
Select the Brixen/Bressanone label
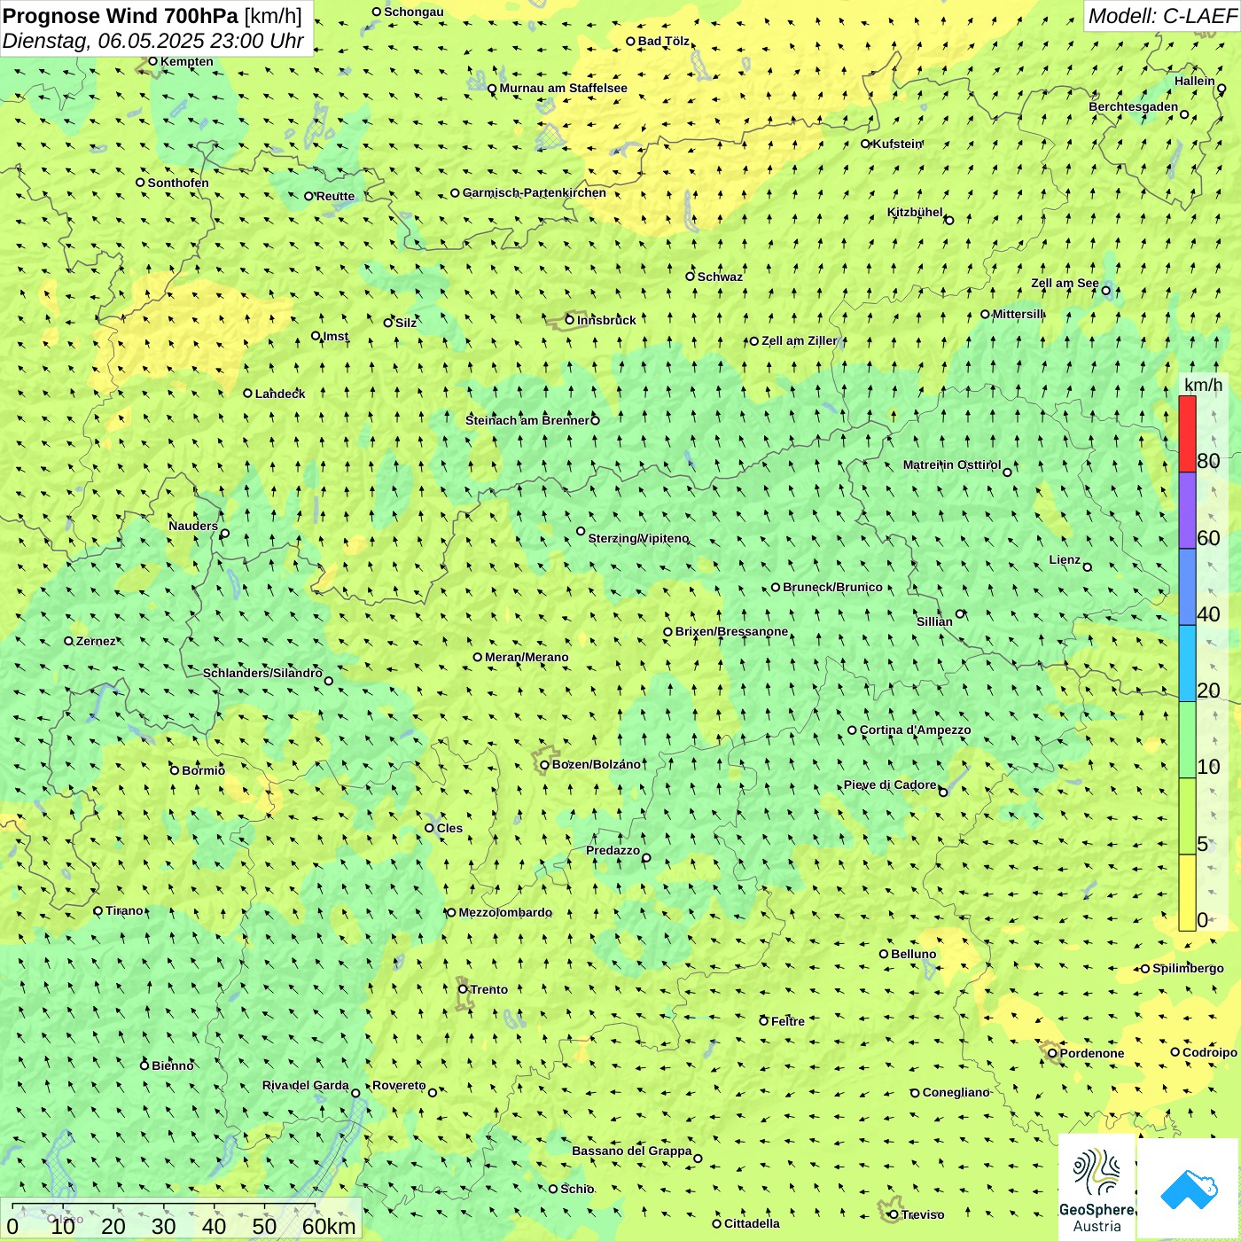click(731, 631)
